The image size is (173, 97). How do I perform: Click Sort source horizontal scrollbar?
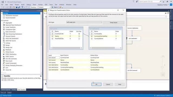pos(66,48)
